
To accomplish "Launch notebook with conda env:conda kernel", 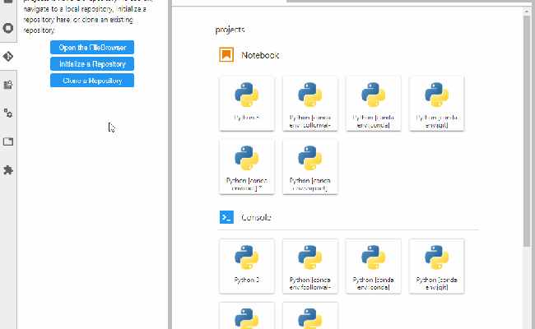I will [x=374, y=104].
